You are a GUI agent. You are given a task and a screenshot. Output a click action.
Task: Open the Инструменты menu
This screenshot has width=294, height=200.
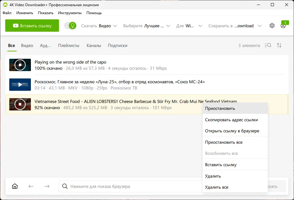(x=70, y=13)
